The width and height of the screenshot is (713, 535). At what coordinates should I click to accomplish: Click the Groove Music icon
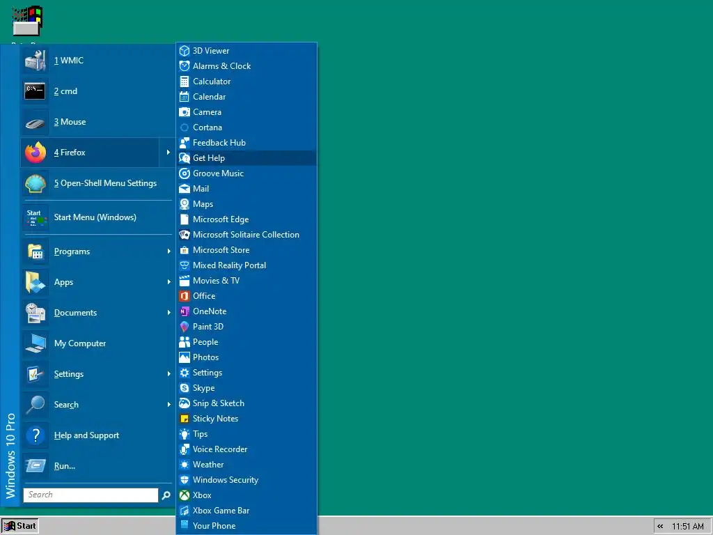(184, 173)
